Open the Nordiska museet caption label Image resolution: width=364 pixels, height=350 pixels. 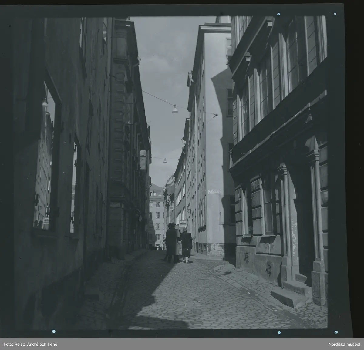tap(344, 344)
